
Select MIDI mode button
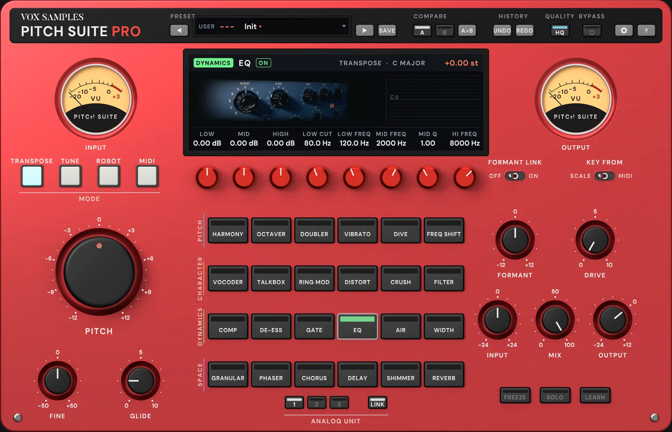pos(147,176)
